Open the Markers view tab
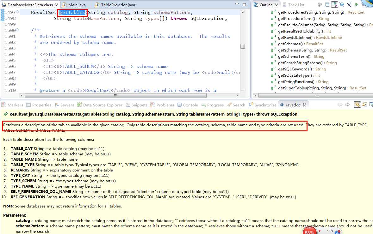This screenshot has height=234, width=373. click(x=12, y=105)
